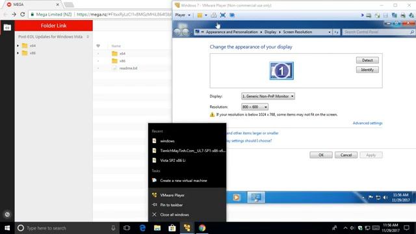This screenshot has width=416, height=234.
Task: Open recent TienIchMayTinh.Com_UL7-SP1 item
Action: click(187, 151)
